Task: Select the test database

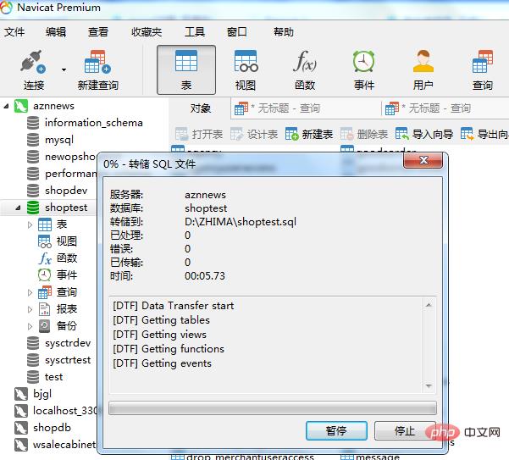Action: 45,377
